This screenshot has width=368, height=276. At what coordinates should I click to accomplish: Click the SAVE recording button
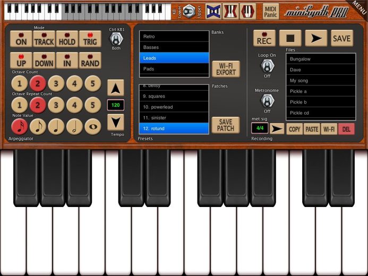pos(342,38)
